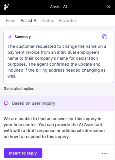Click the vertical scrollbar on the right edge
The image size is (115, 160).
pyautogui.click(x=114, y=123)
